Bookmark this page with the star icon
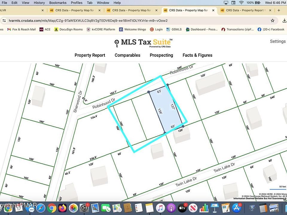Image resolution: width=287 pixels, height=215 pixels. (x=272, y=21)
